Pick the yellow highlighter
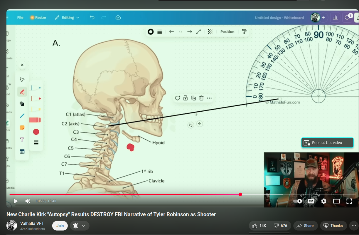 (x=36, y=109)
